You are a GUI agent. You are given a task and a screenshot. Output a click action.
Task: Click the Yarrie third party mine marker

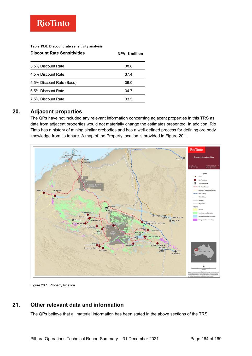(x=184, y=158)
